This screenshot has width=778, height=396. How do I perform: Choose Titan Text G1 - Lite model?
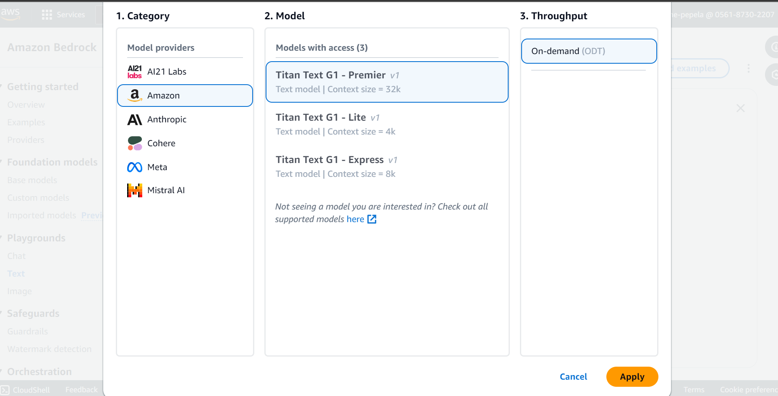click(386, 124)
